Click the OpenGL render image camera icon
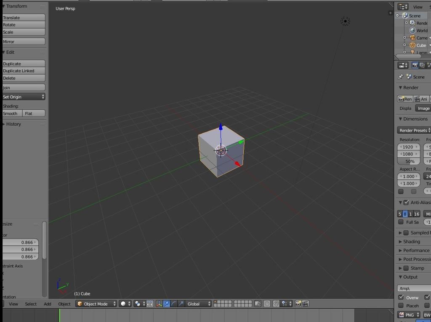This screenshot has width=431, height=322. point(298,304)
